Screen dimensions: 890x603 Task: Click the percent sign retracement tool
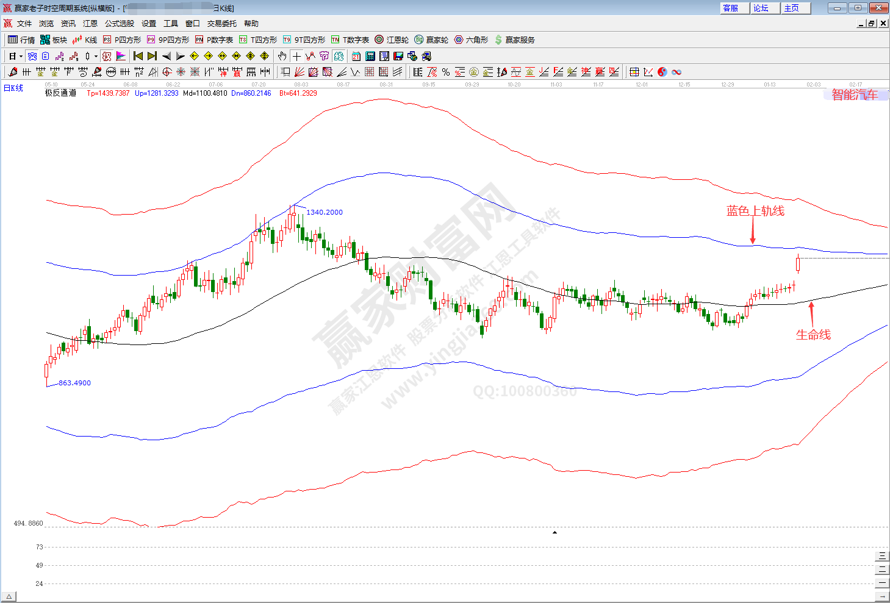coord(446,72)
